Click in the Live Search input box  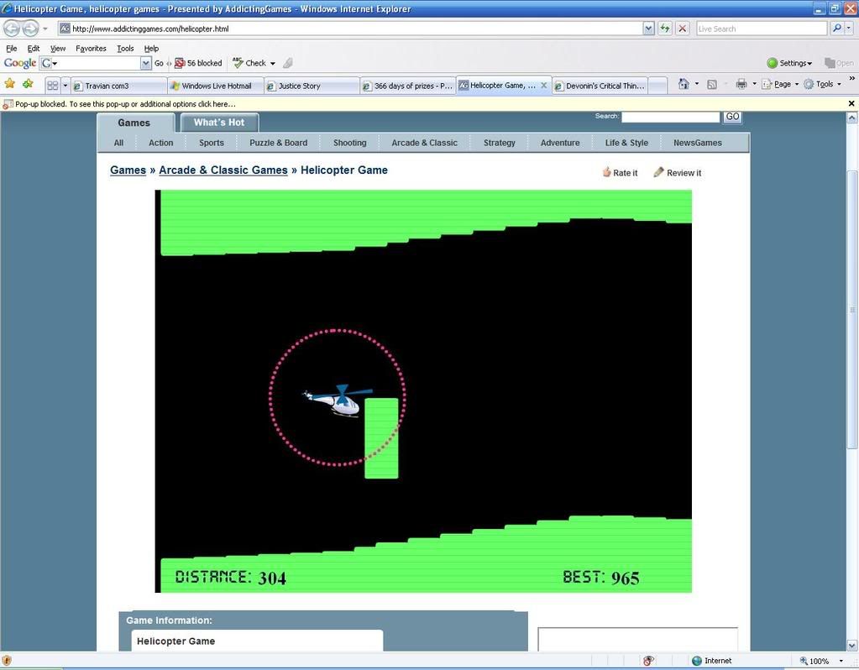[760, 29]
